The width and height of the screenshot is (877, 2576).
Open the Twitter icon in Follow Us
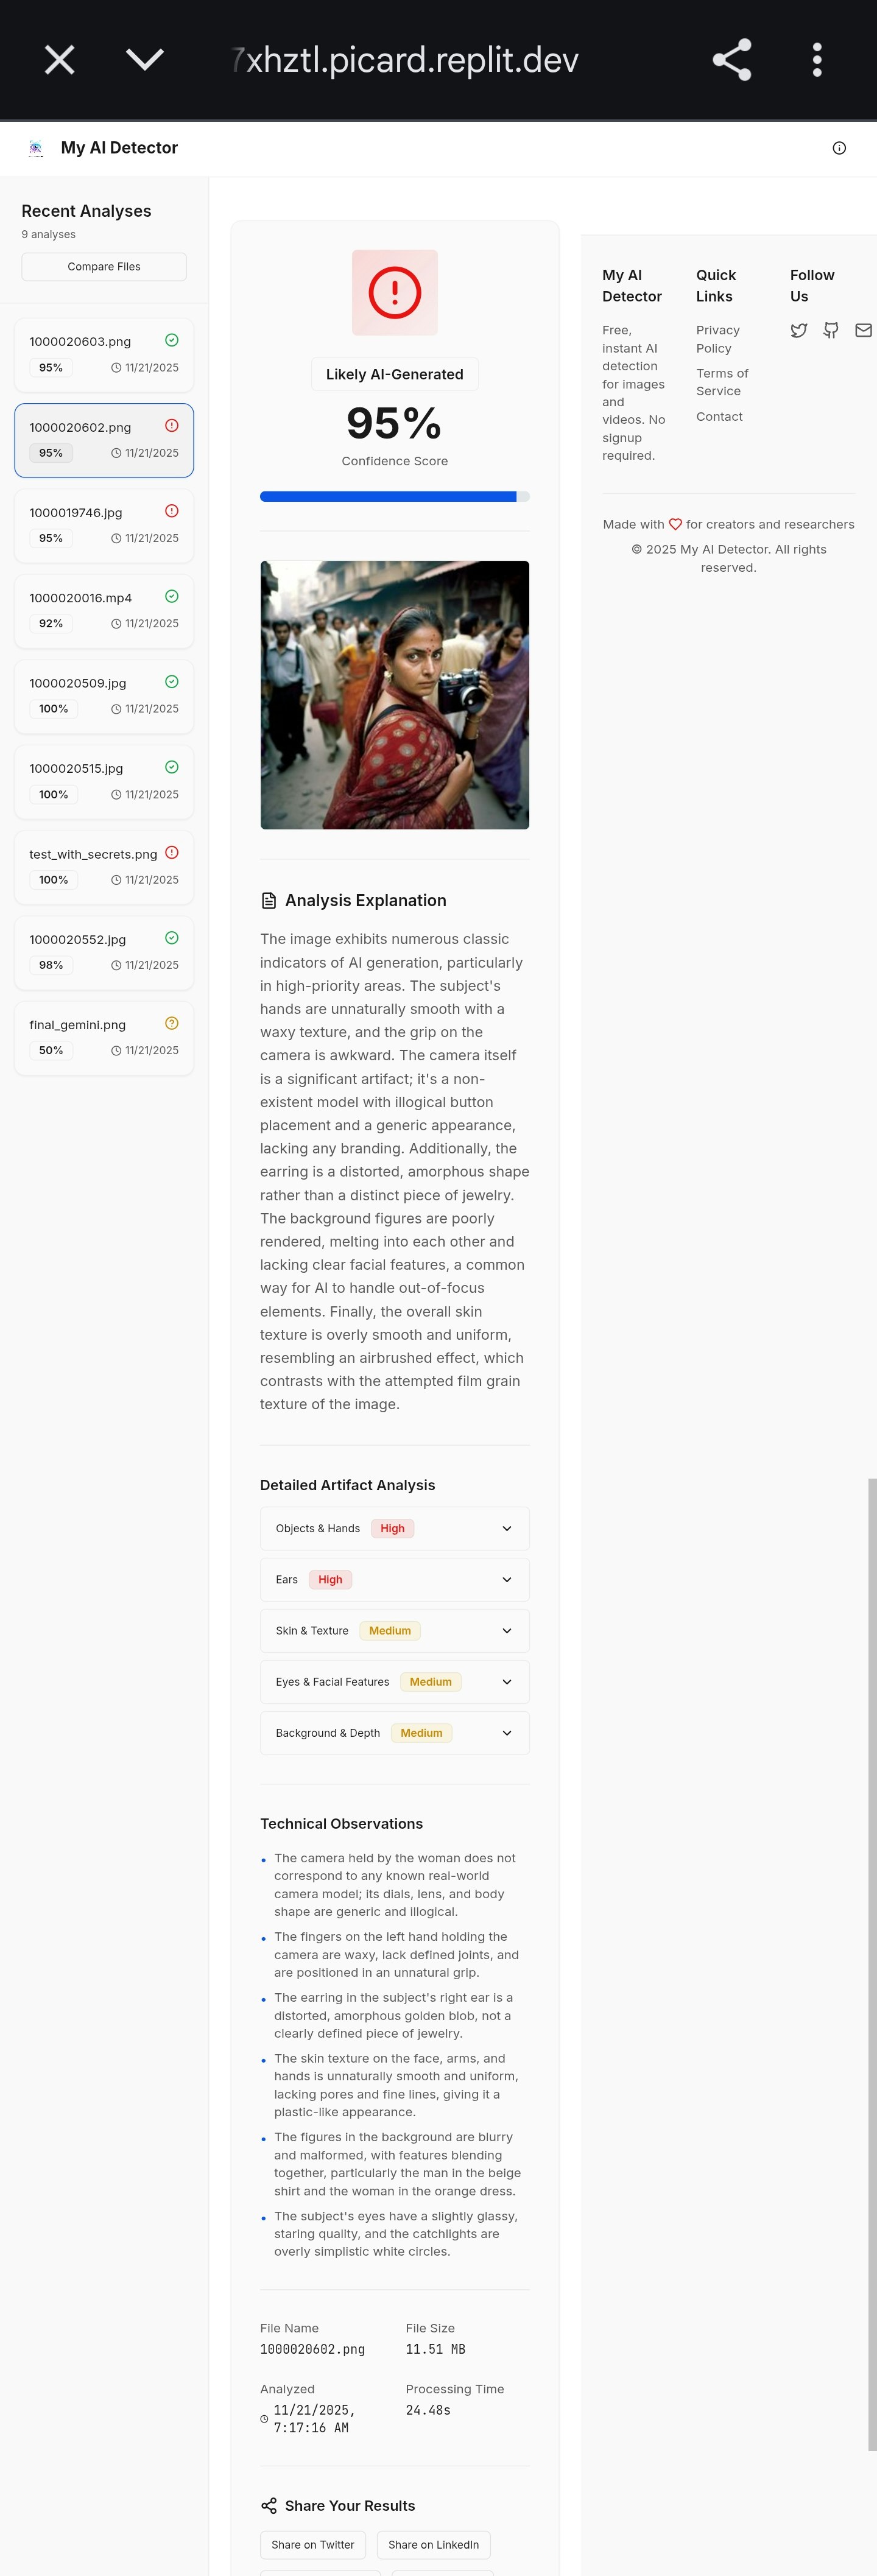point(799,330)
